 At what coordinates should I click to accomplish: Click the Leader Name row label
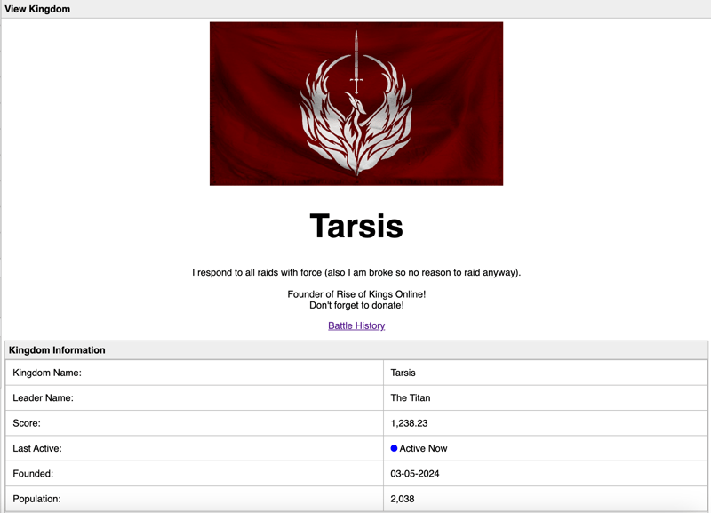point(43,397)
